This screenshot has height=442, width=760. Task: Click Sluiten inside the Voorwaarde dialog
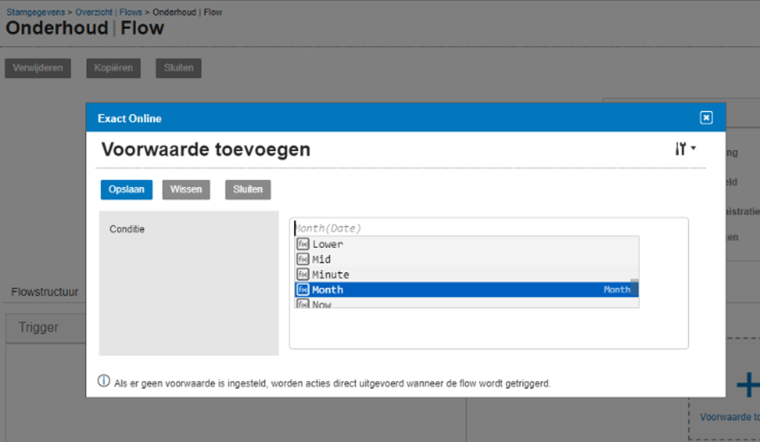click(248, 189)
